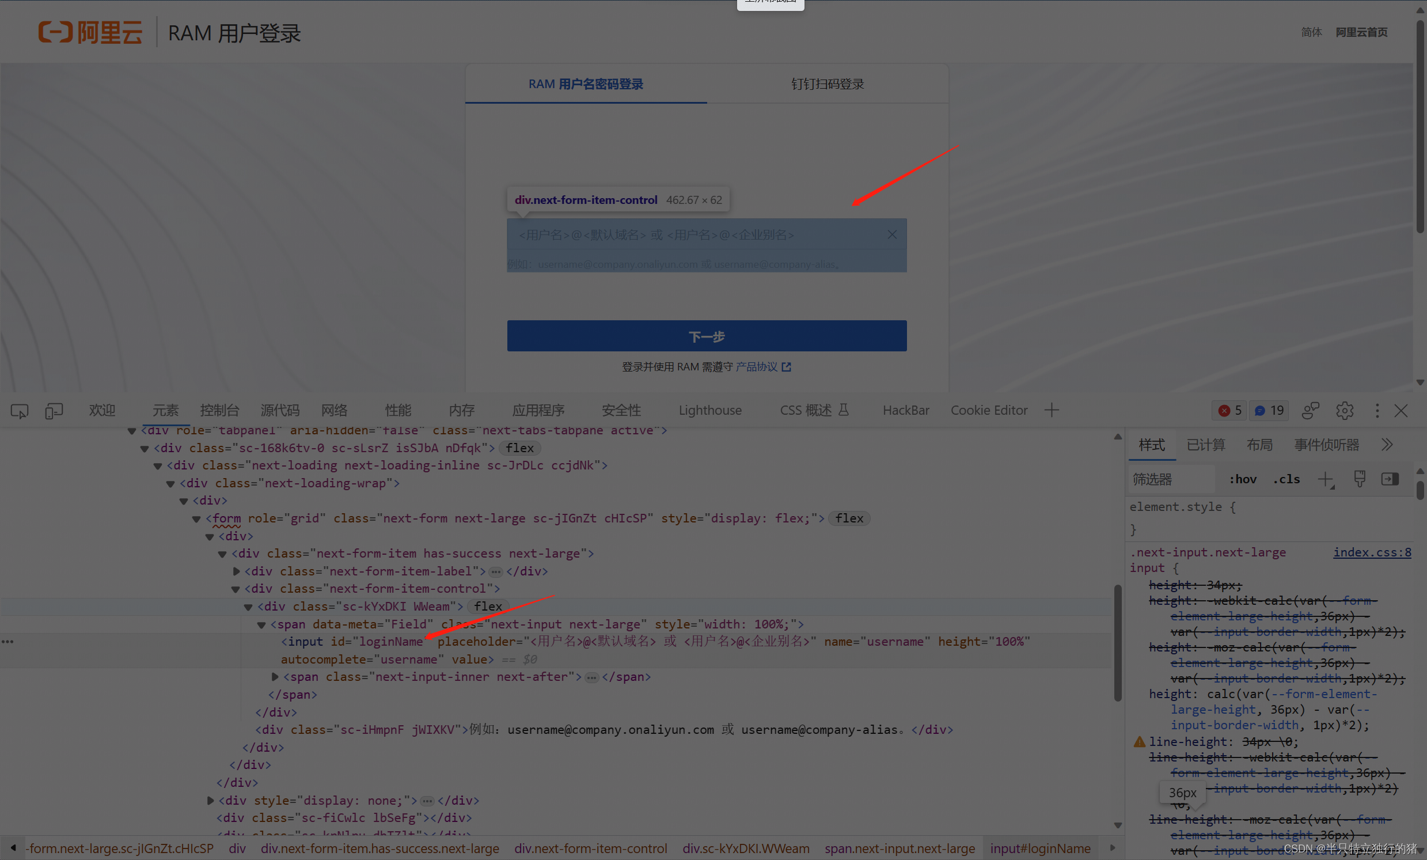Click the 5 errors counter badge
The width and height of the screenshot is (1427, 860).
click(1229, 411)
